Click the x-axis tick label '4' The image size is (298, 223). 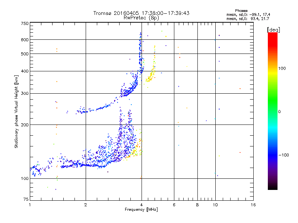tap(142, 205)
